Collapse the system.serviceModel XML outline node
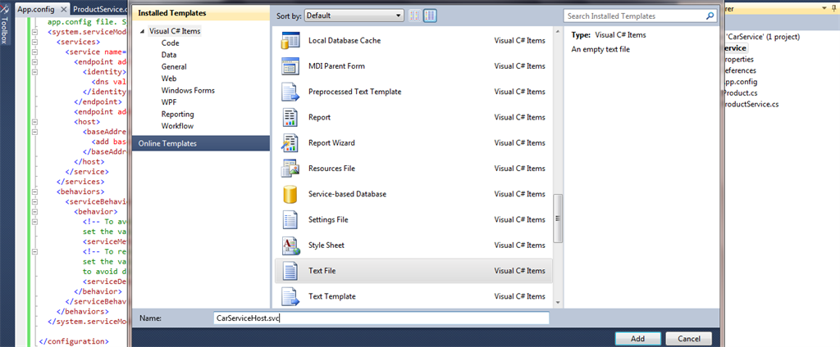 35,32
